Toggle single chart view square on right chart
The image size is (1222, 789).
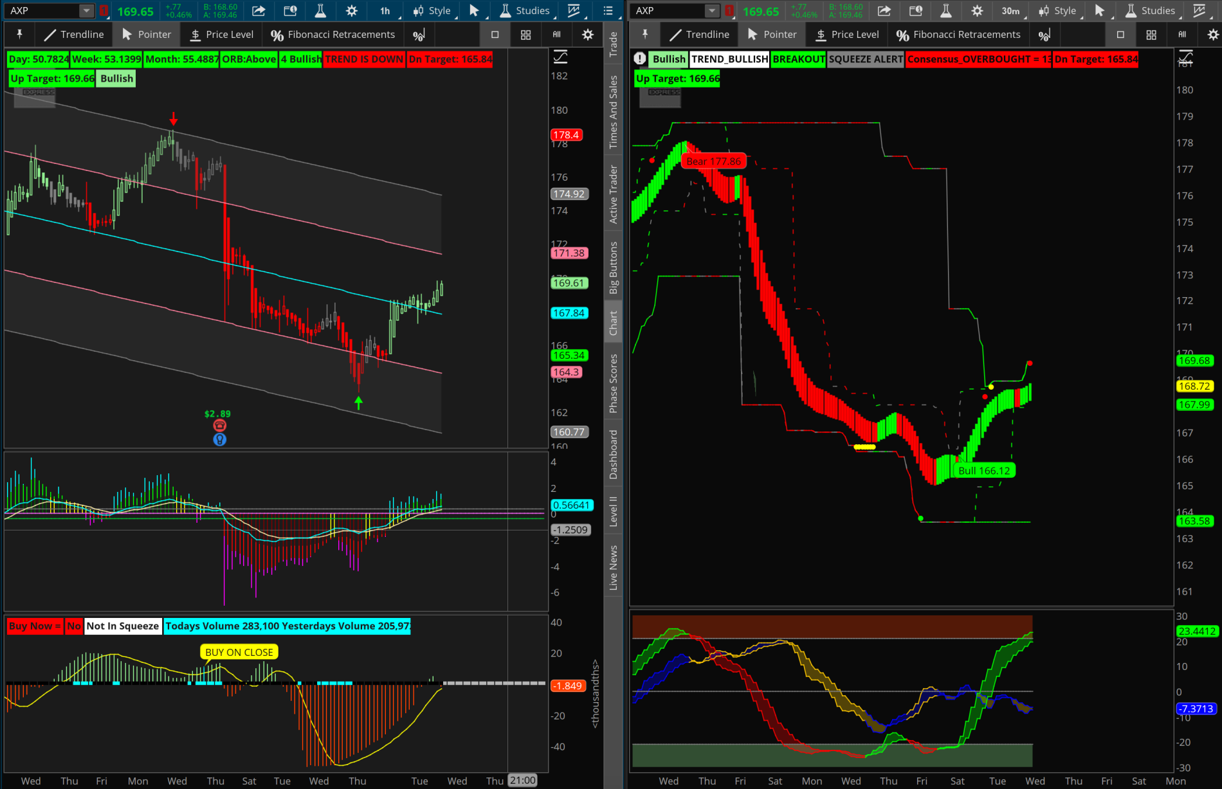1120,35
